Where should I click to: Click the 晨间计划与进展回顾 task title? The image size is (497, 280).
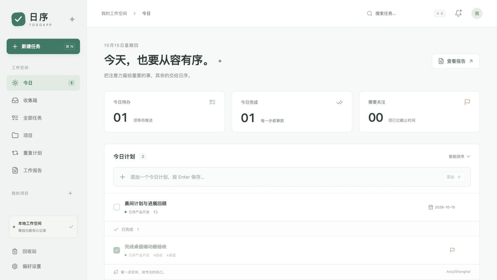pos(146,203)
